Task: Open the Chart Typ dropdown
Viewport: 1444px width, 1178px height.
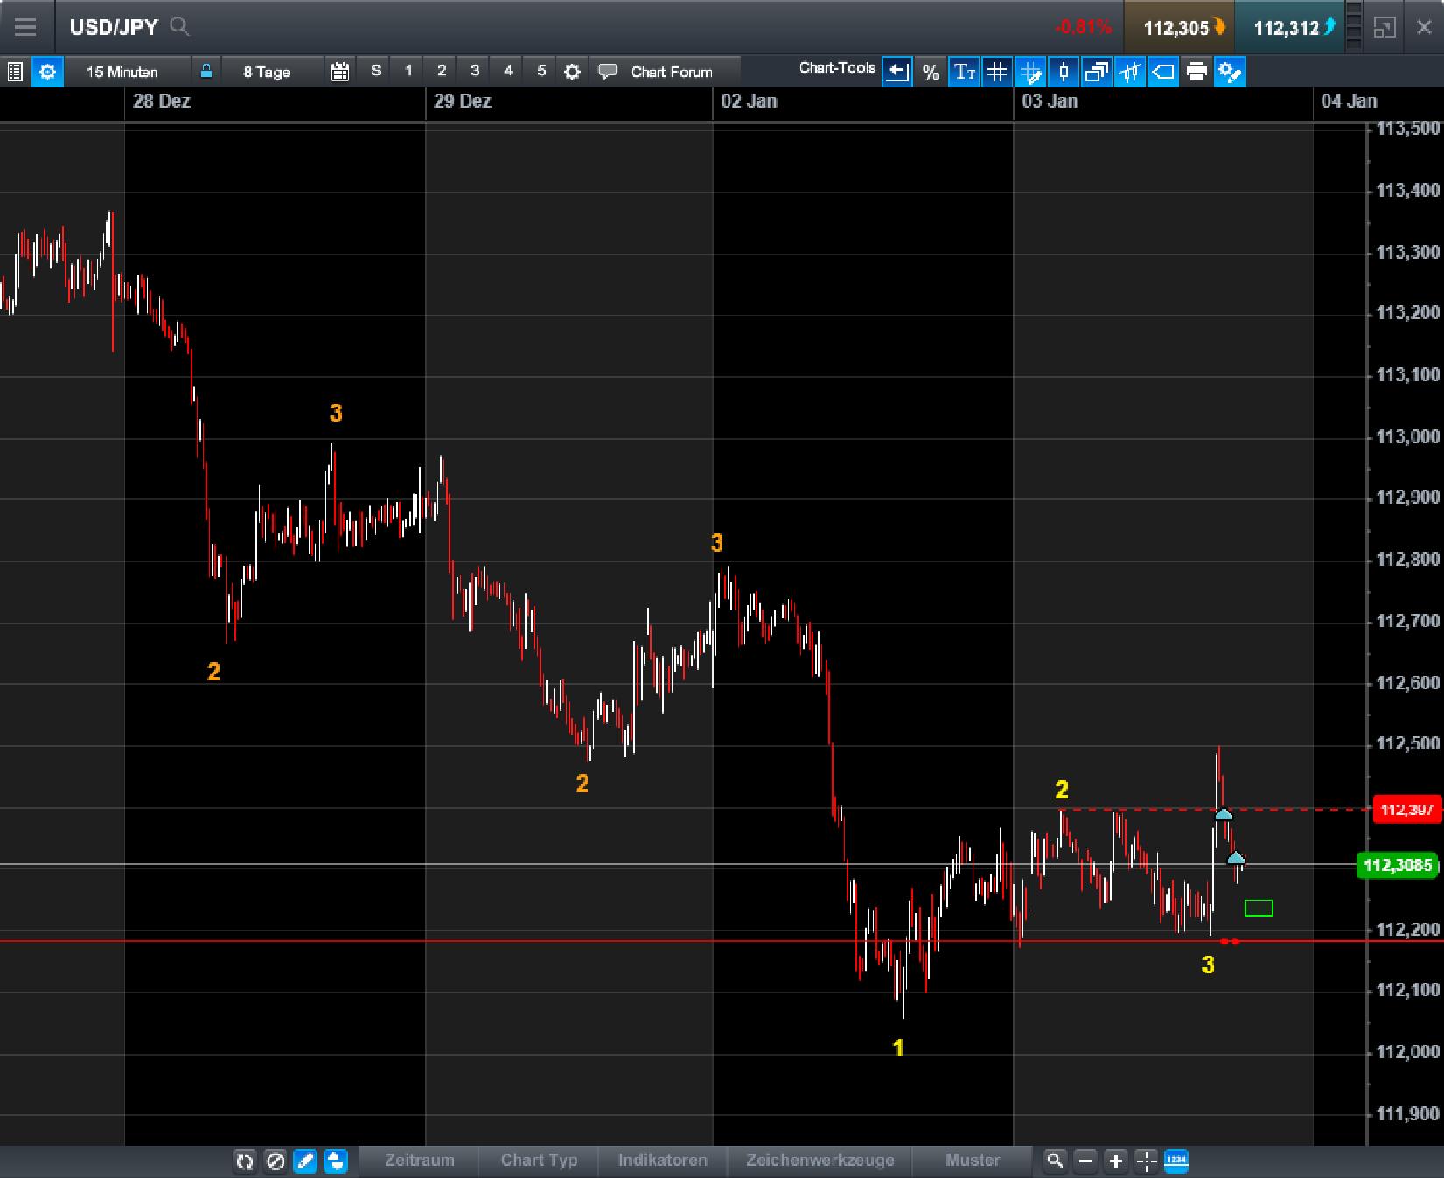Action: point(538,1161)
